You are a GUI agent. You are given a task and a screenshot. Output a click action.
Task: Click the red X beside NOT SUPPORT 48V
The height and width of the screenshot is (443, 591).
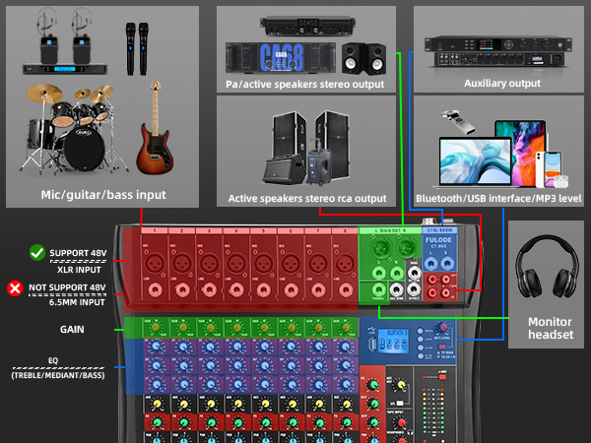coord(15,288)
